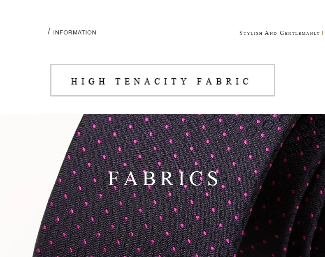Click the HIGH TENACITY FABRIC banner box
The height and width of the screenshot is (257, 325).
(162, 80)
